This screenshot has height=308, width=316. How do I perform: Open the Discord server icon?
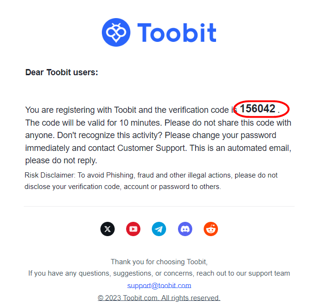pyautogui.click(x=185, y=229)
